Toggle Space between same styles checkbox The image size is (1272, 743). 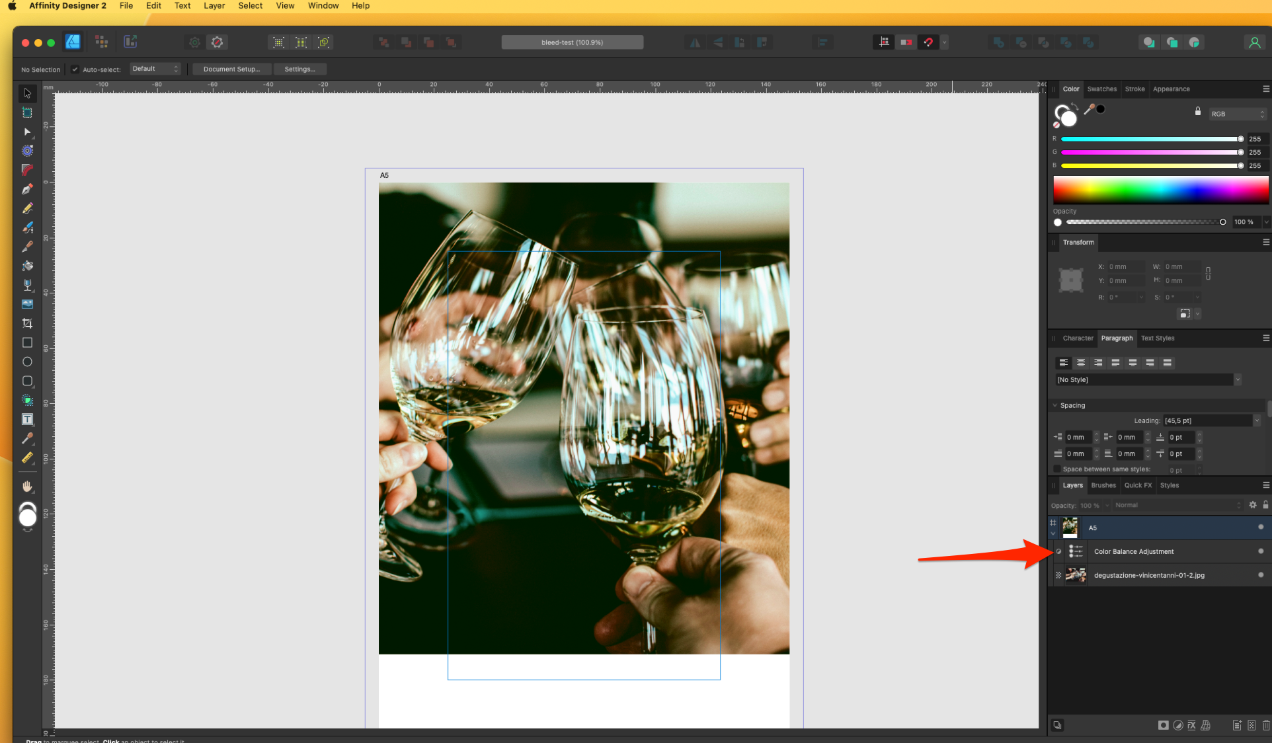coord(1057,469)
